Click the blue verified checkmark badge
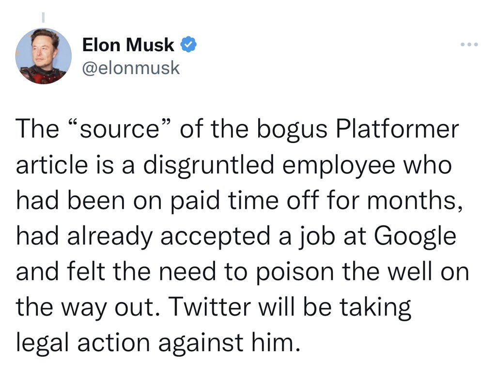Screen dimensions: 496x374 [188, 45]
